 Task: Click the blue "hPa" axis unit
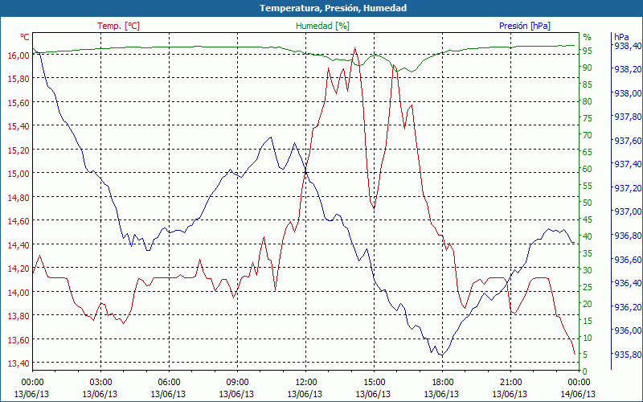pyautogui.click(x=621, y=37)
